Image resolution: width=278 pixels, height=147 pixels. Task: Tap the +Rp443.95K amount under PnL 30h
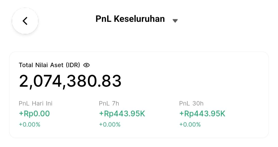[202, 114]
